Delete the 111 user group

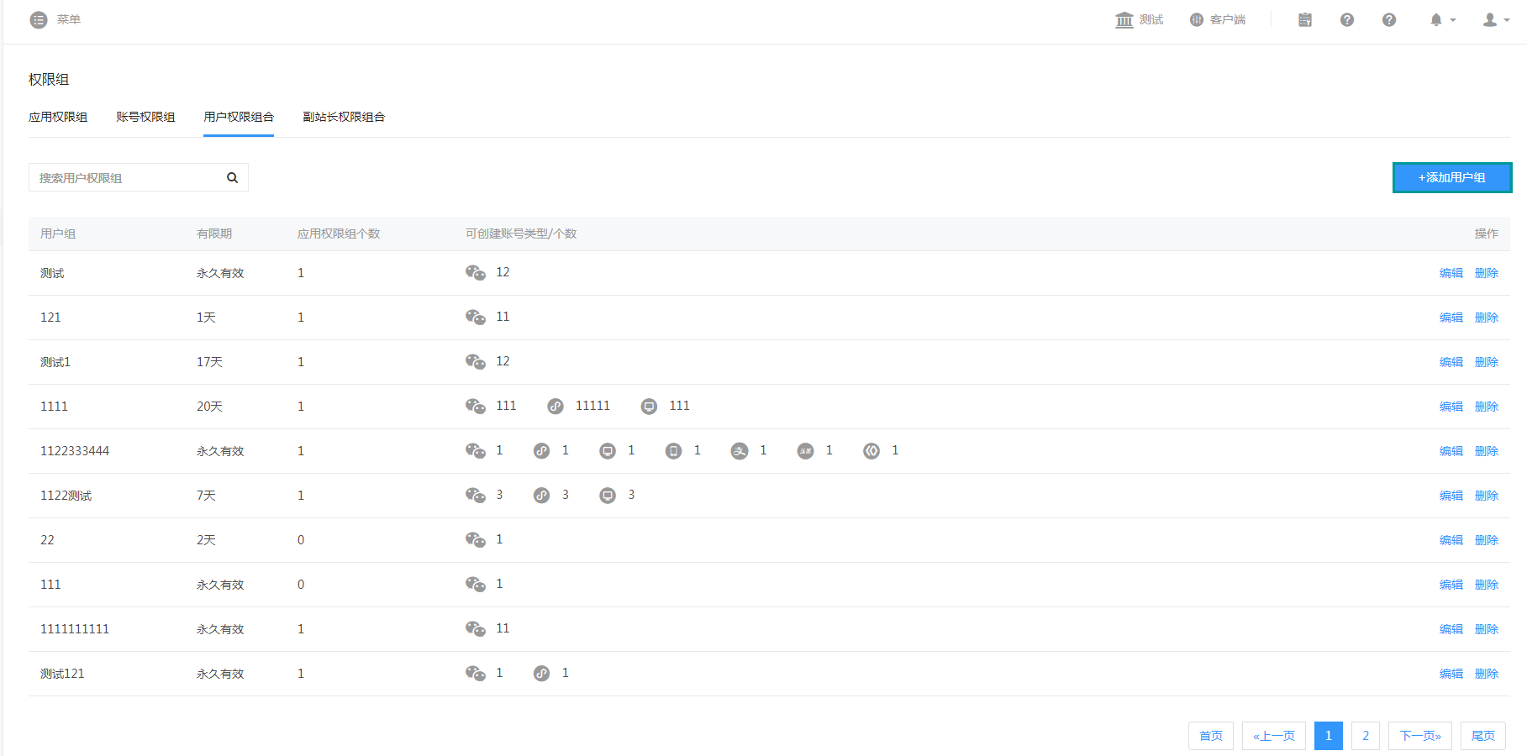click(1487, 585)
